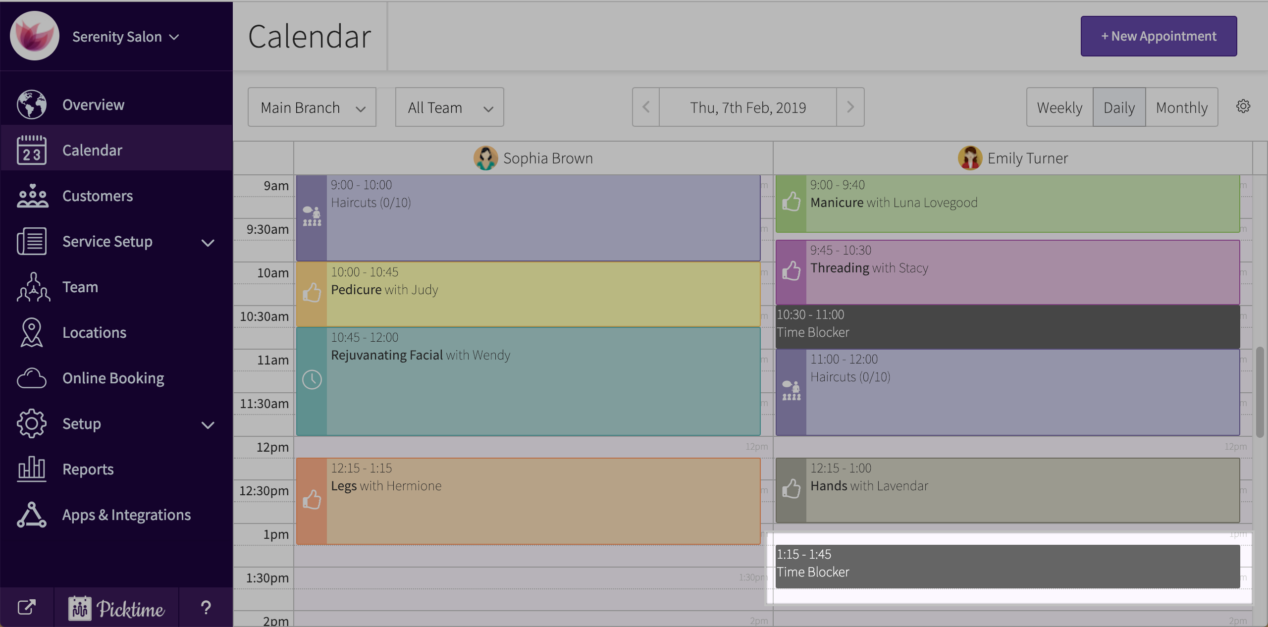
Task: Open the All Team filter dropdown
Action: (449, 107)
